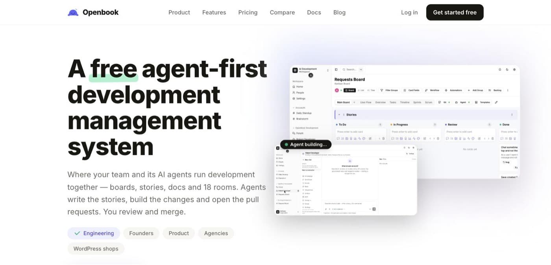Viewport: 551px width, 265px height.
Task: Click Backlog in the board toolbar
Action: coord(495,90)
